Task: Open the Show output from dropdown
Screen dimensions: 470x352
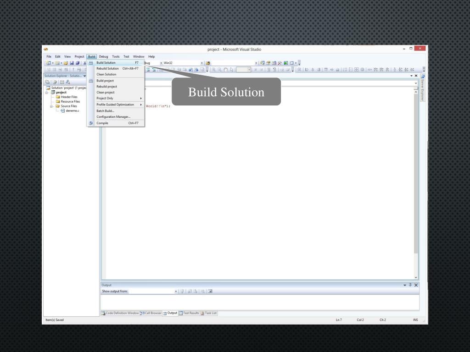Action: [x=176, y=291]
